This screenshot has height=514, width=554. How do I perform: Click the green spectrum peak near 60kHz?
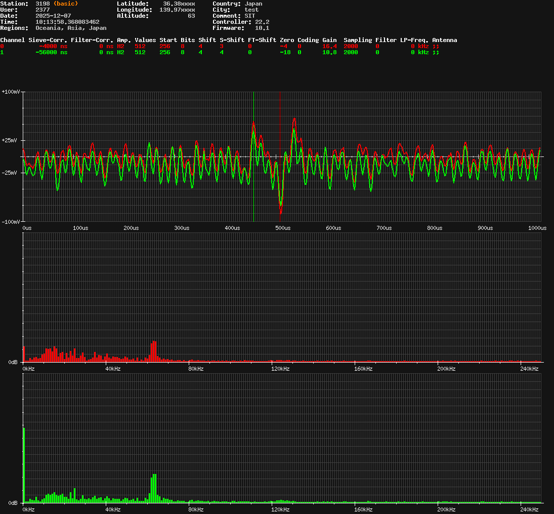pos(154,488)
